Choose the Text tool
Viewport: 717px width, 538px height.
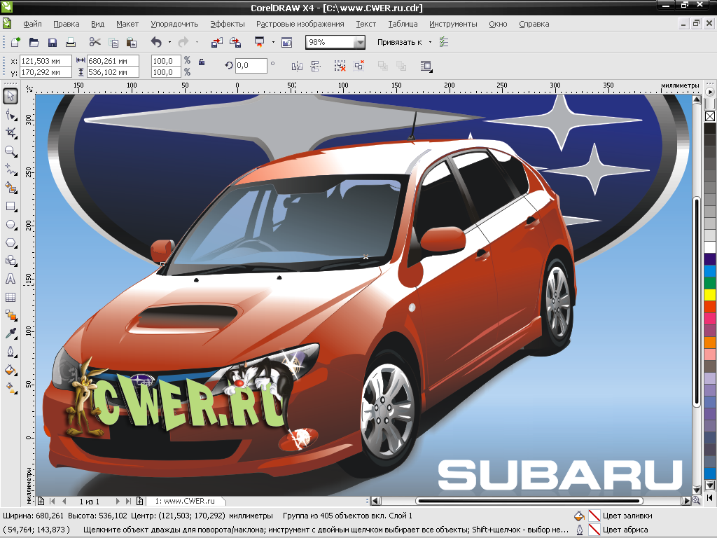11,279
